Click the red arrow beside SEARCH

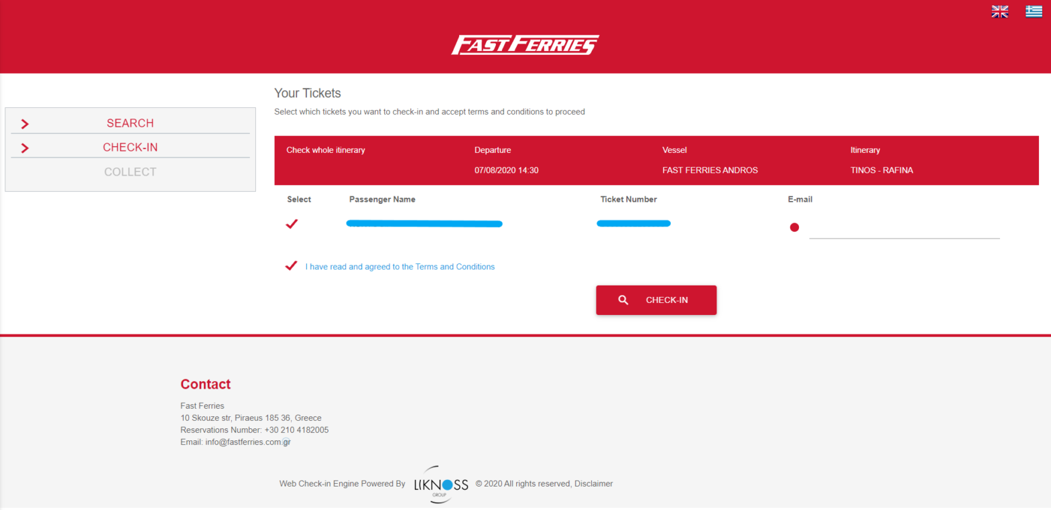24,123
